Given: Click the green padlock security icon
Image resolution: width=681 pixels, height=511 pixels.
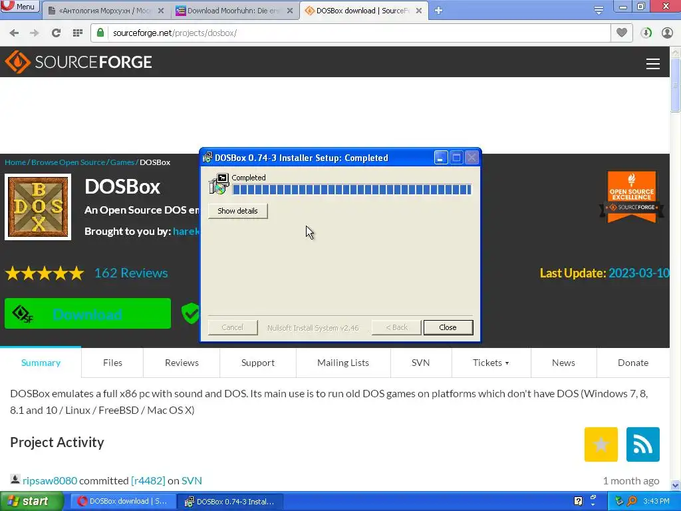Looking at the screenshot, I should pyautogui.click(x=100, y=33).
